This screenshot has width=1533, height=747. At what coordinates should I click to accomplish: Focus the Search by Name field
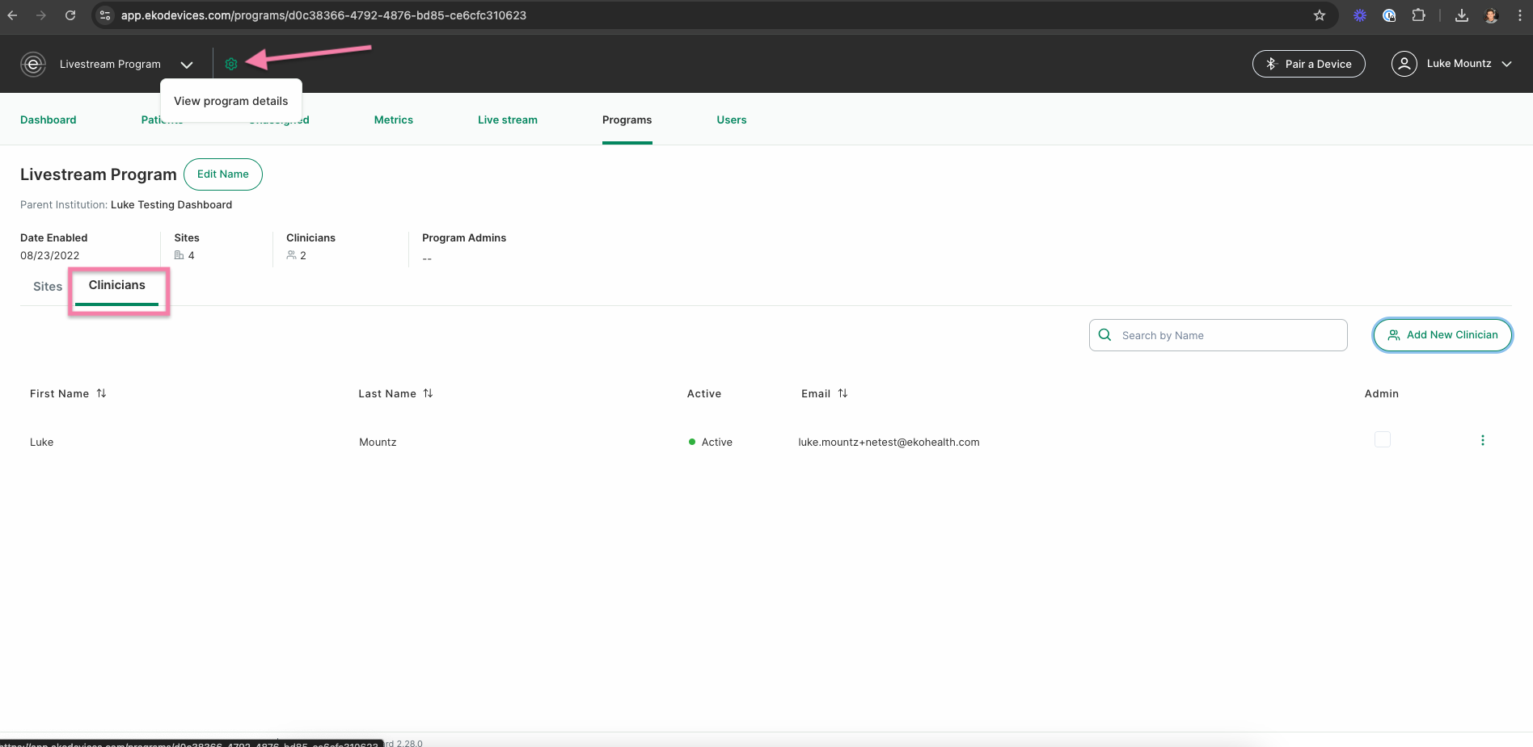tap(1218, 335)
